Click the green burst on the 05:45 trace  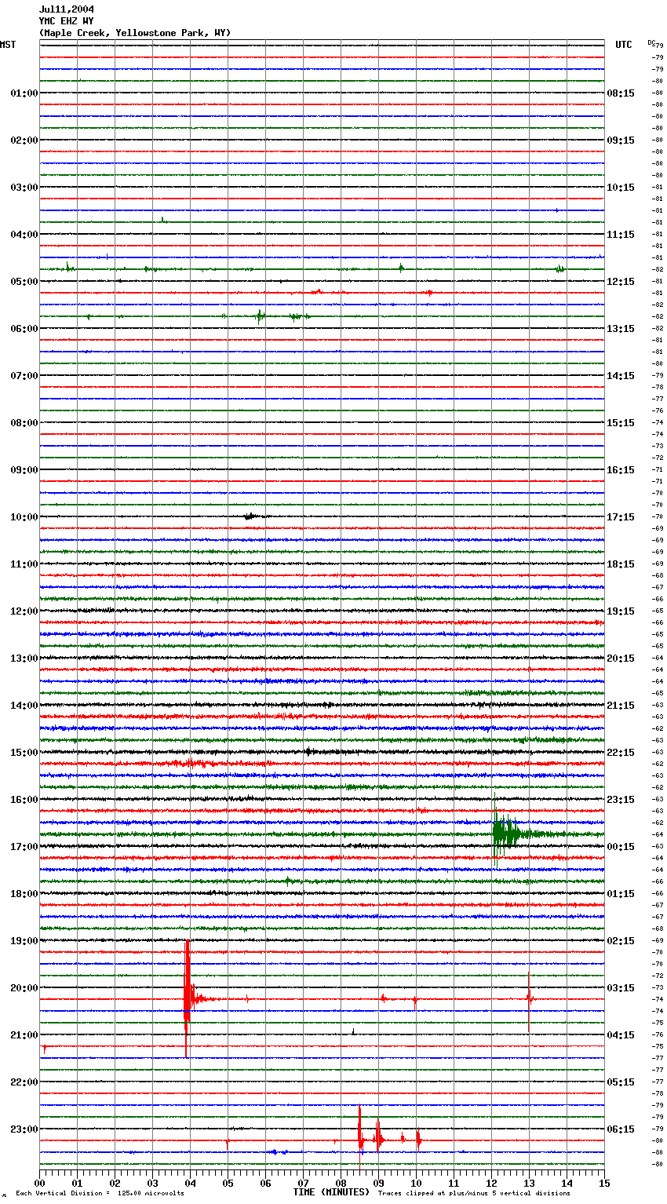260,316
